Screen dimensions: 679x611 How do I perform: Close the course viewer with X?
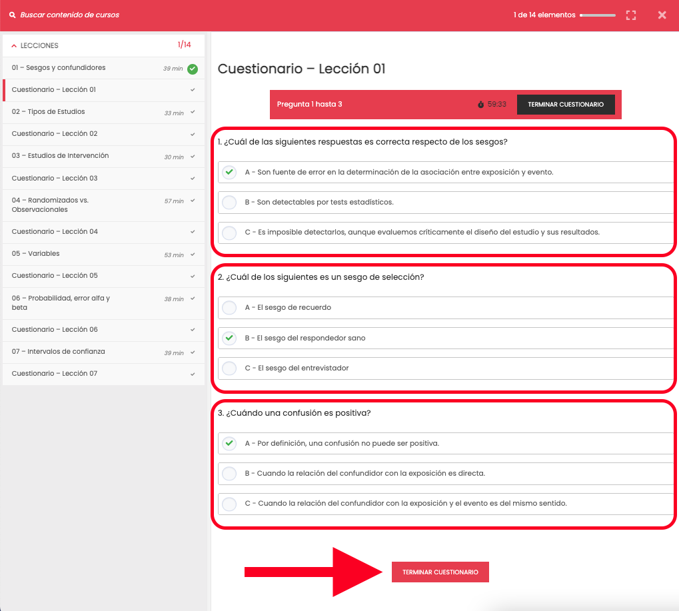coord(662,15)
